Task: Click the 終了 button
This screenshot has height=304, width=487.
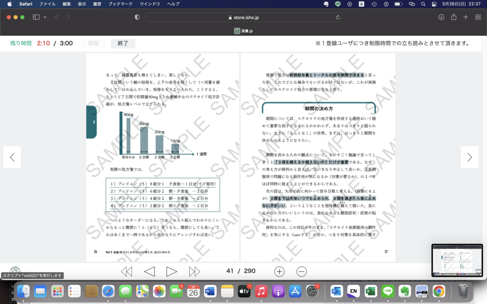Action: tap(123, 43)
